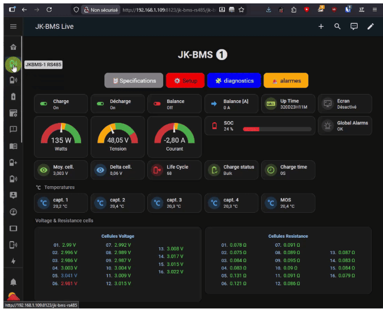
Task: Click the Moy. cell. eye icon
Action: click(44, 170)
